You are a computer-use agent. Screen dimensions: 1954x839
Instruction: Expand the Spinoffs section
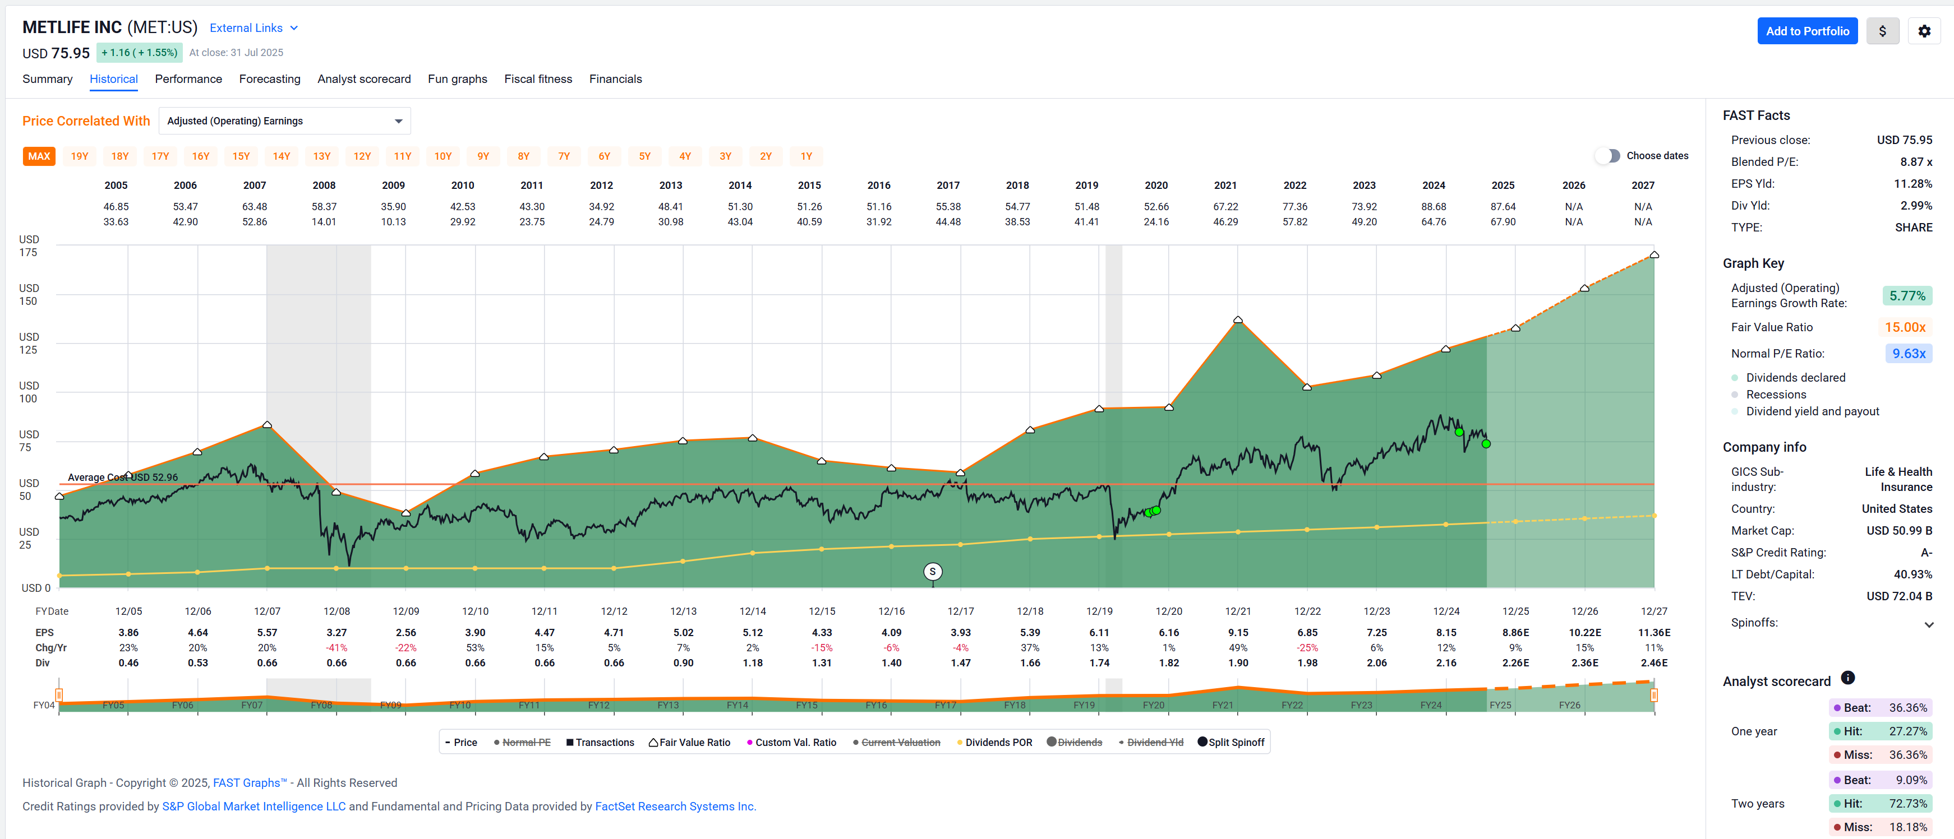pos(1929,624)
